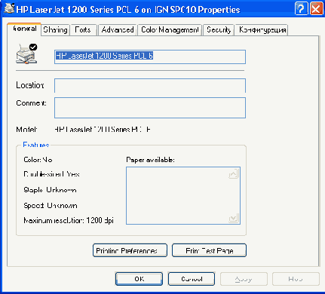The height and width of the screenshot is (294, 325).
Task: Open the Security tab
Action: coord(219,30)
